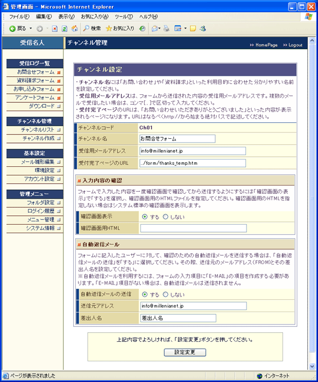
Task: Open the Edit icon's dropdown arrow
Action: [x=185, y=29]
